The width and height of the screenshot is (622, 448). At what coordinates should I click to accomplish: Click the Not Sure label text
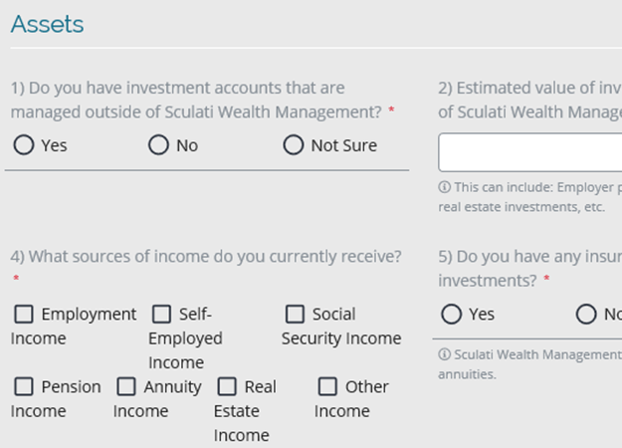[344, 145]
